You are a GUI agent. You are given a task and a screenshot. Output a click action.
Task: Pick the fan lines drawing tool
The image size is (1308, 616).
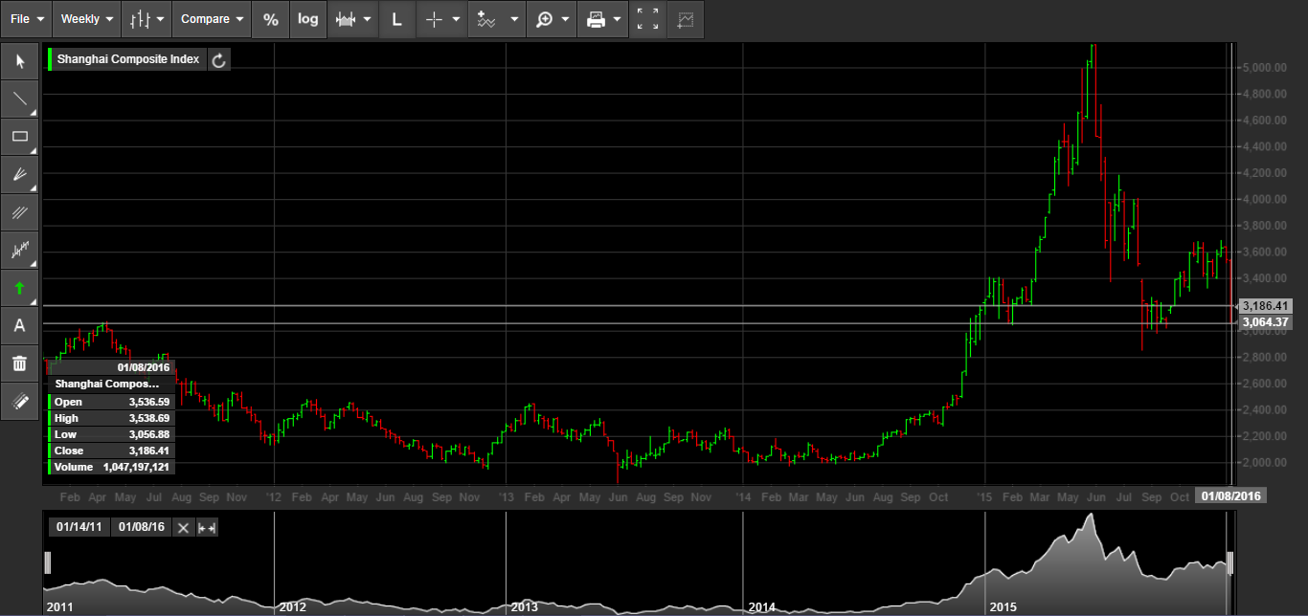pyautogui.click(x=19, y=174)
